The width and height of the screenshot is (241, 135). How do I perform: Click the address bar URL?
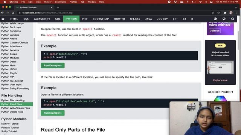tap(47, 13)
